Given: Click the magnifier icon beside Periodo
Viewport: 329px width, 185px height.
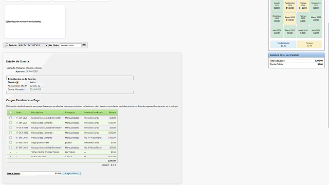Looking at the screenshot, I should (6, 45).
